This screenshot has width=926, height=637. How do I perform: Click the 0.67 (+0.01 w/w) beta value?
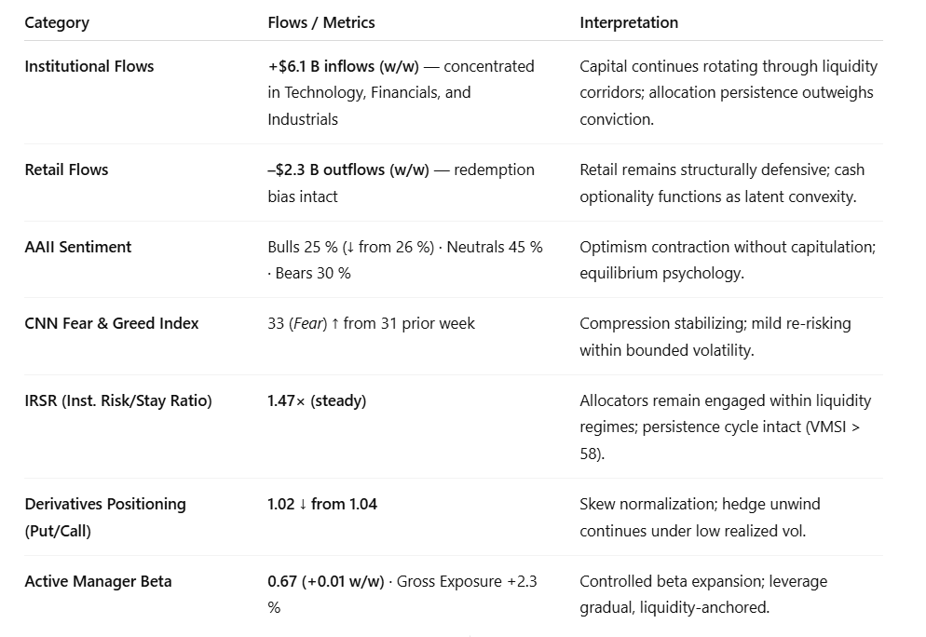[x=326, y=581]
